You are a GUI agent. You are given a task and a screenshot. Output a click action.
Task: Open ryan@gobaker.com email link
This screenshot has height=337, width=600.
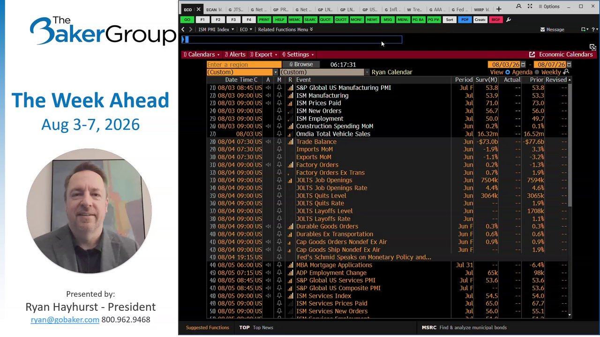click(65, 320)
